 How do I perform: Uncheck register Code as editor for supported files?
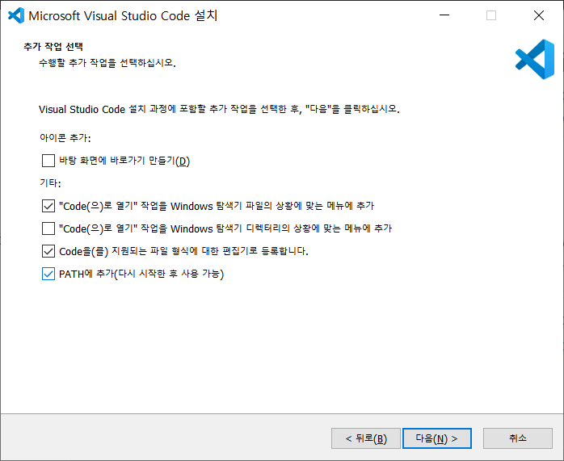(48, 251)
